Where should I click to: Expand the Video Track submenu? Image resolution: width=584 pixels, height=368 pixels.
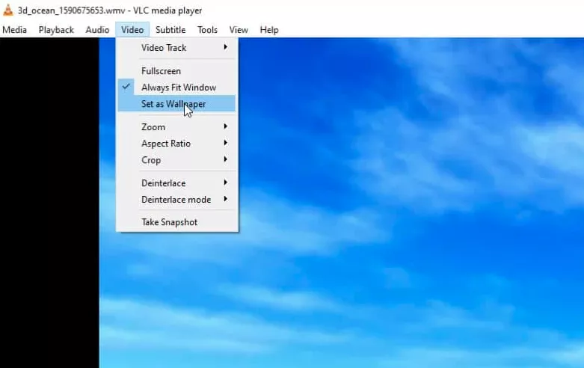[x=176, y=48]
